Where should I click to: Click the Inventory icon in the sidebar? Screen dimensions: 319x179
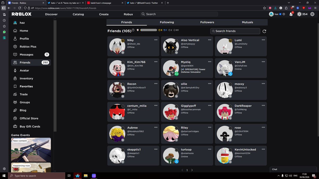(15, 78)
